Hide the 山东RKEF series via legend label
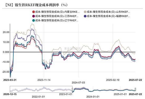Viewport: 145px width, 99px height. [108, 12]
